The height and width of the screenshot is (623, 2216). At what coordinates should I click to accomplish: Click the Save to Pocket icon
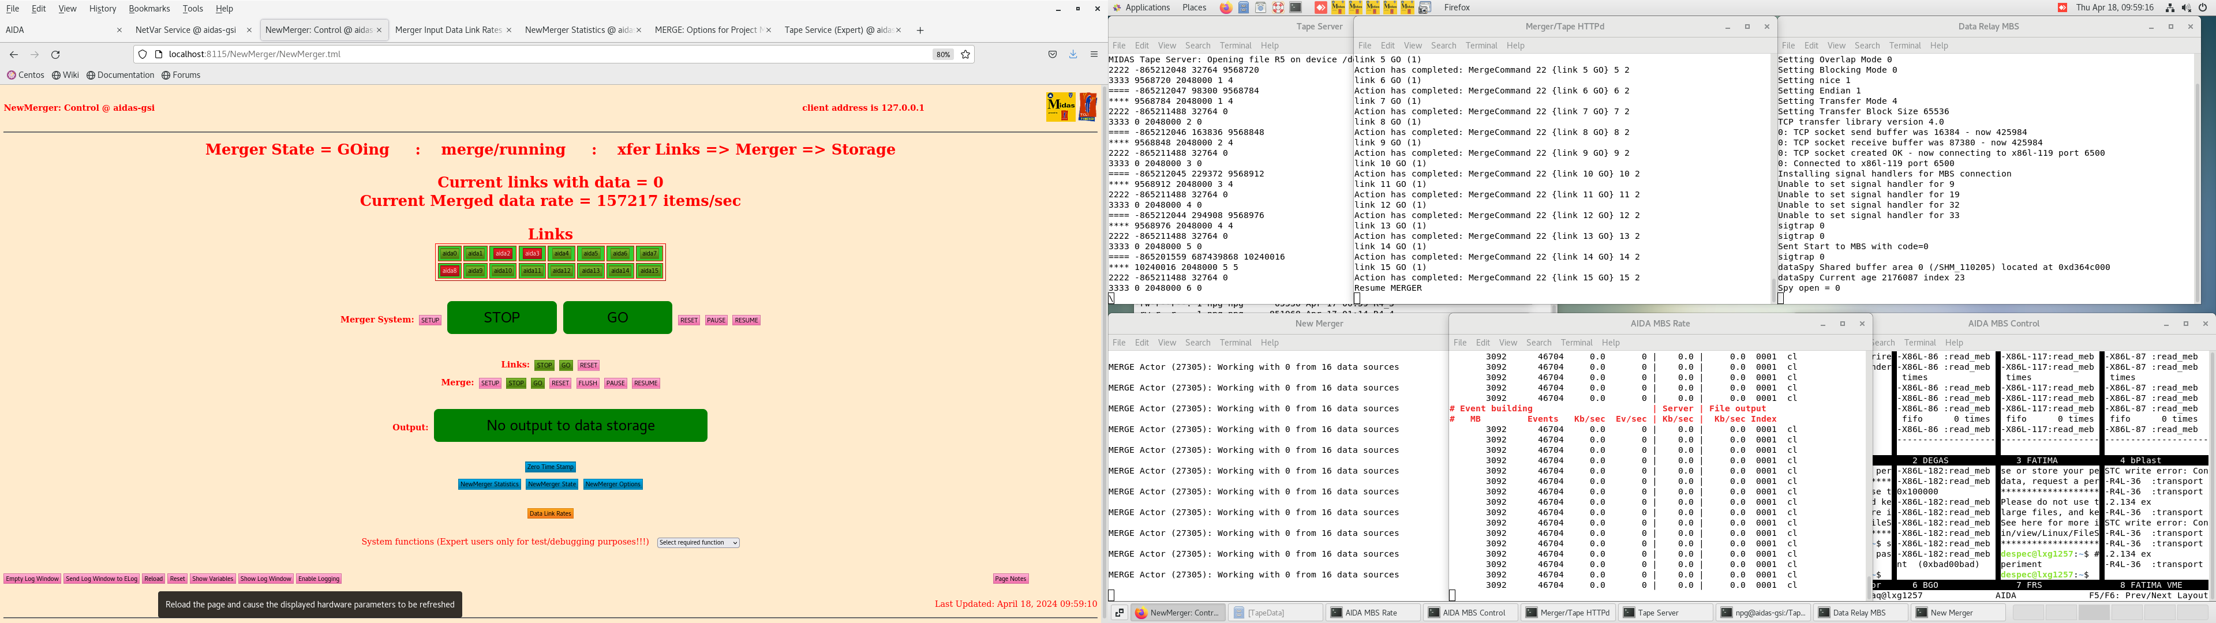pos(1052,54)
